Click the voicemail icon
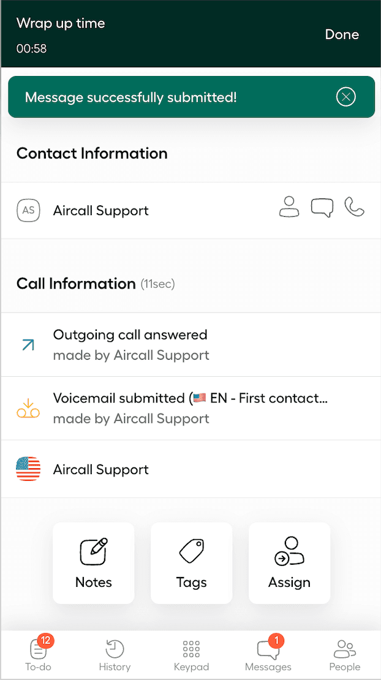Screen dimensions: 381x680 tap(28, 409)
